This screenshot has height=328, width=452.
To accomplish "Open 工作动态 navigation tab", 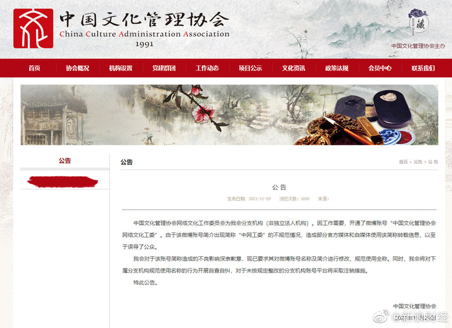I will coord(207,68).
